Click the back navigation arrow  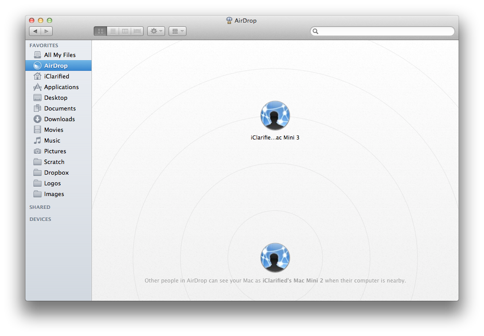[35, 31]
